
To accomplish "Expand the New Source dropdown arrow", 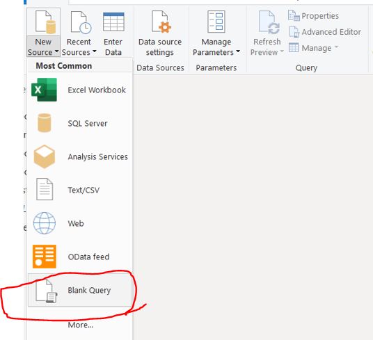I will pyautogui.click(x=56, y=51).
